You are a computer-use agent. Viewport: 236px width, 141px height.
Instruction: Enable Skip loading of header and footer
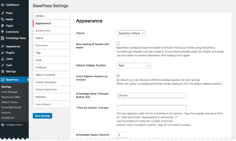(x=118, y=43)
